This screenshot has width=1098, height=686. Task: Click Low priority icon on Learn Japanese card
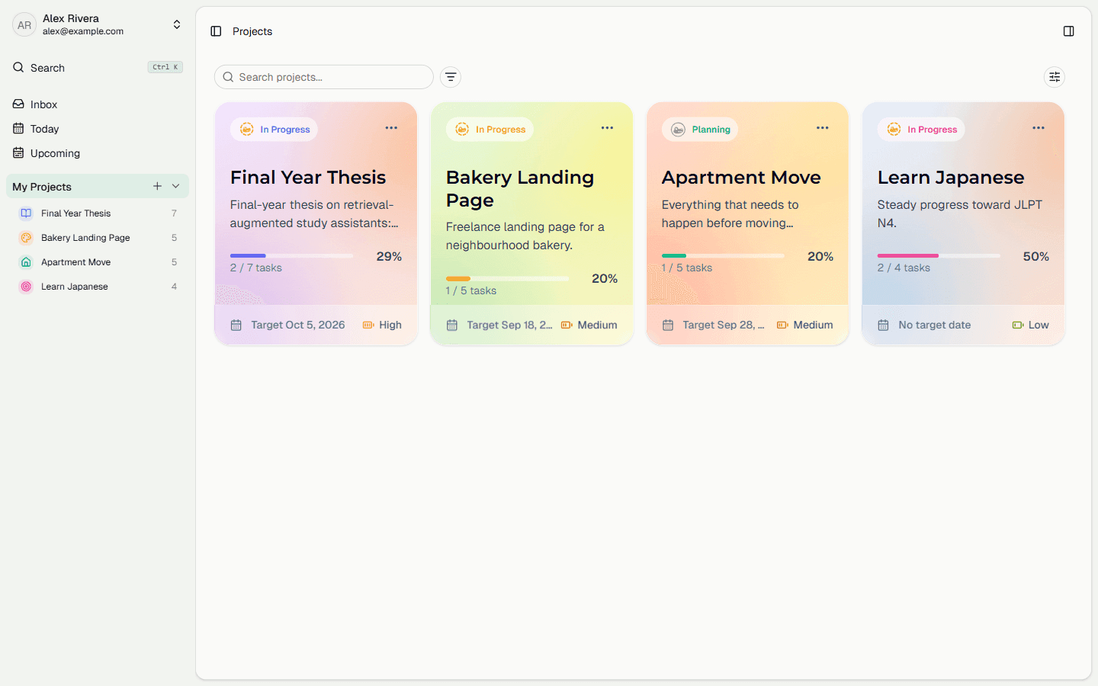click(1018, 325)
